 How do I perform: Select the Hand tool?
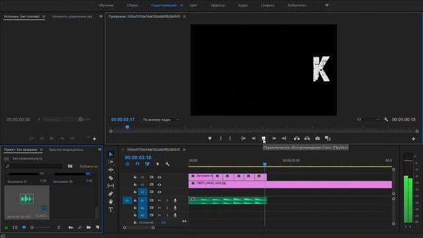(x=110, y=202)
